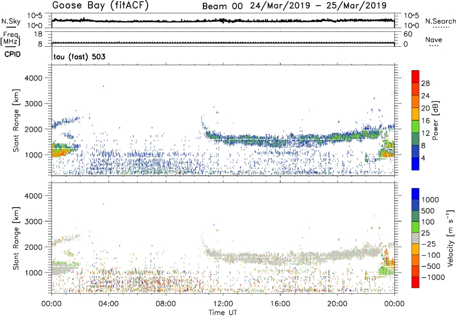Click the "1000" slant range tick on the velocity panel
This screenshot has width=456, height=316.
point(34,273)
